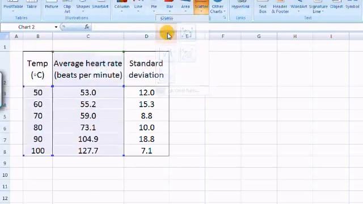
Task: Select heart rate cell 127.7
Action: [88, 151]
